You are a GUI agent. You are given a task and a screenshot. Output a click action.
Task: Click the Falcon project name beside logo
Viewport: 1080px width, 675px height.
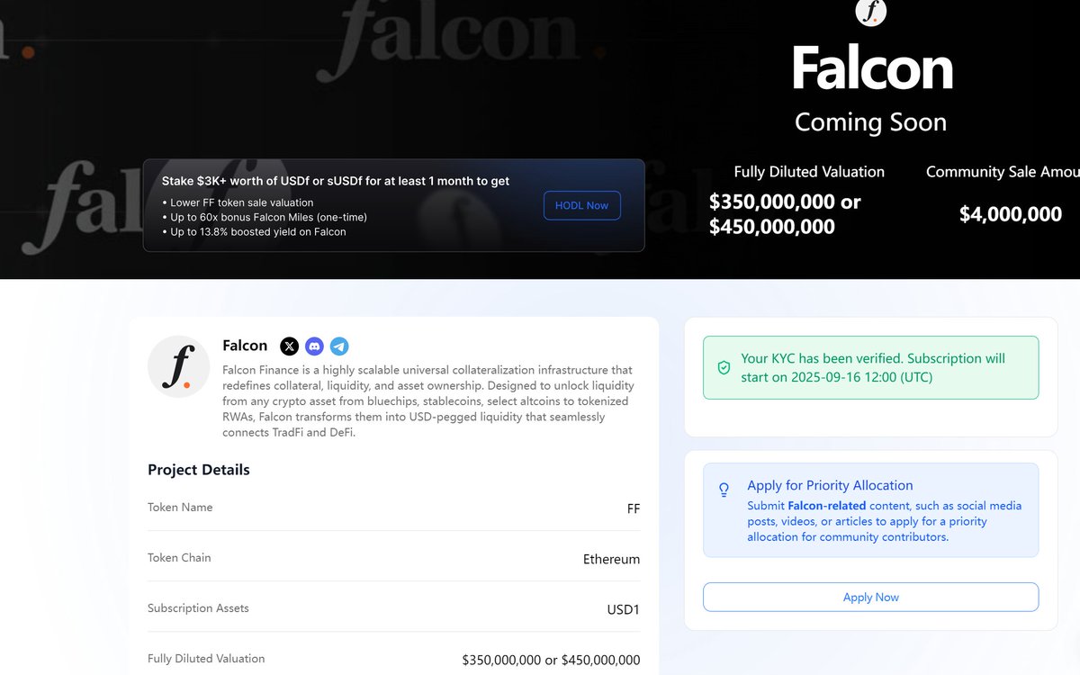tap(245, 346)
